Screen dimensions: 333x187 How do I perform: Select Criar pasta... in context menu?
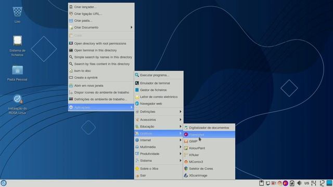pyautogui.click(x=101, y=21)
